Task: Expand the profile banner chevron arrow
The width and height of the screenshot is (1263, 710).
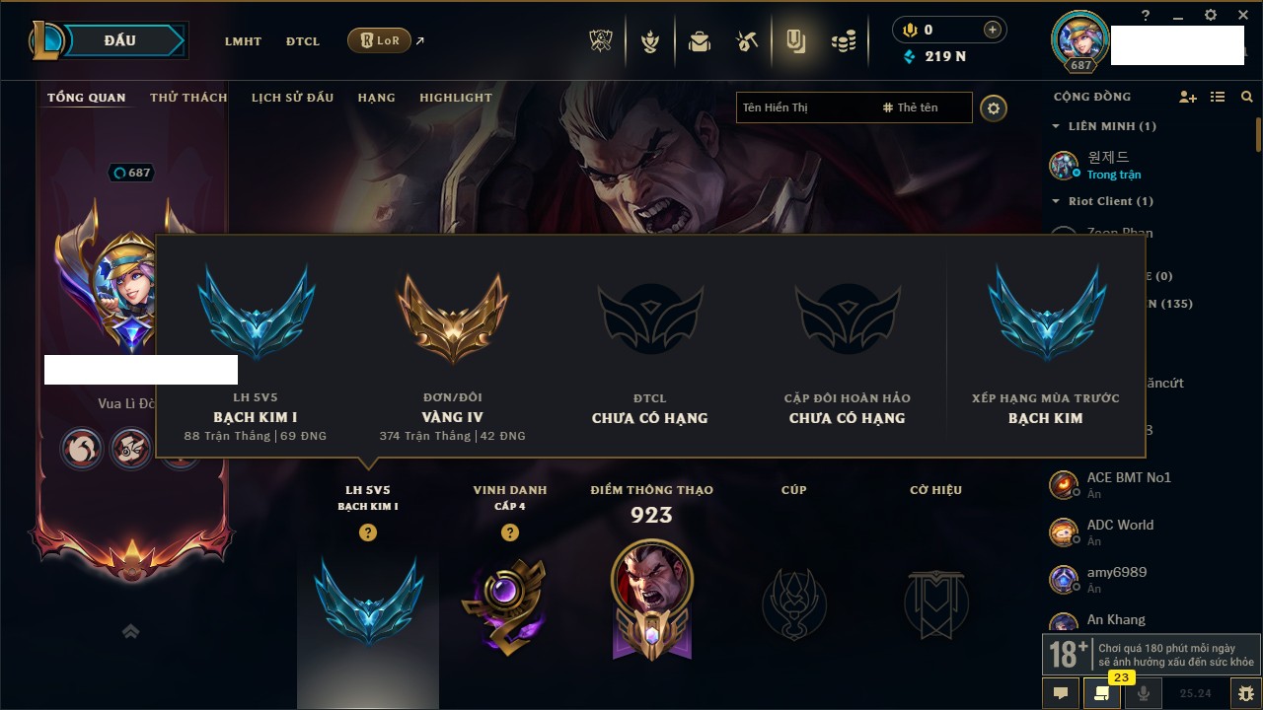Action: (130, 631)
